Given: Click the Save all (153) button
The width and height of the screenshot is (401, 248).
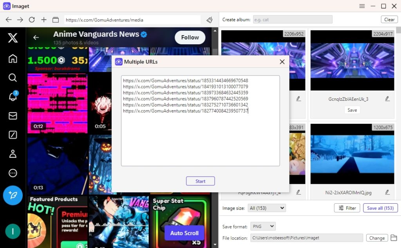Looking at the screenshot, I should (x=380, y=208).
